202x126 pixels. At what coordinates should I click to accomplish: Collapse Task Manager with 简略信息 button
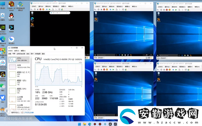click(15, 112)
